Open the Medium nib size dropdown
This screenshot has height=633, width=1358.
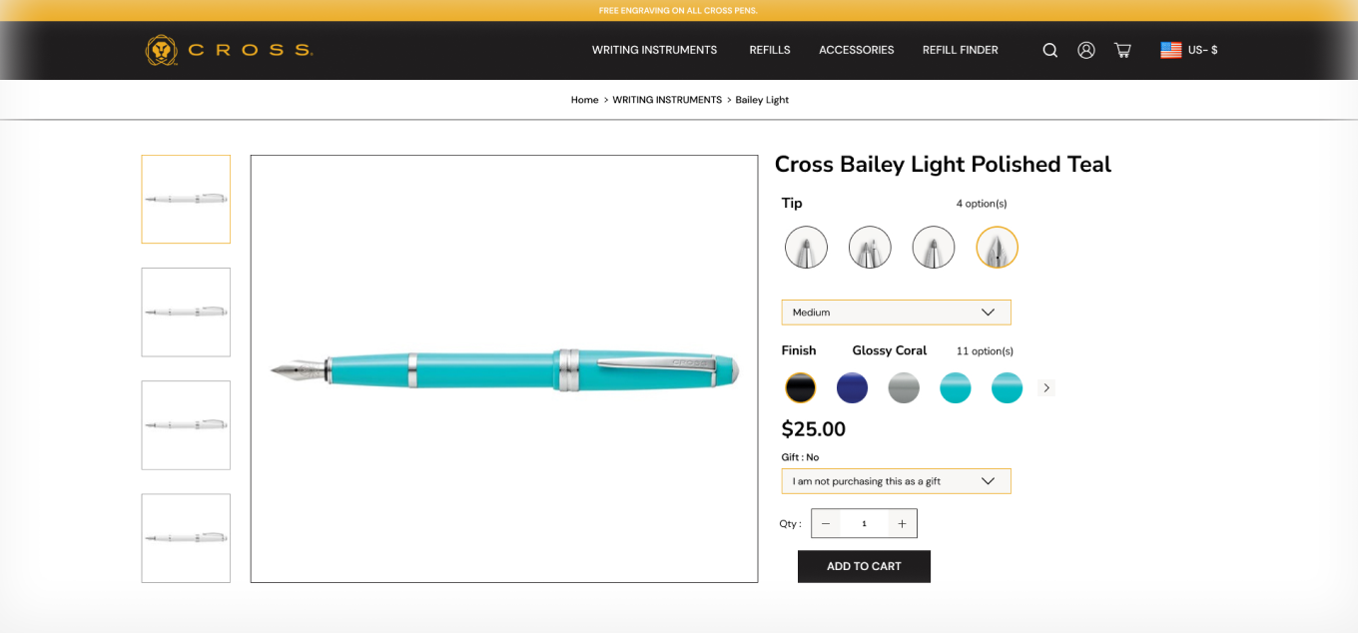[x=896, y=313]
